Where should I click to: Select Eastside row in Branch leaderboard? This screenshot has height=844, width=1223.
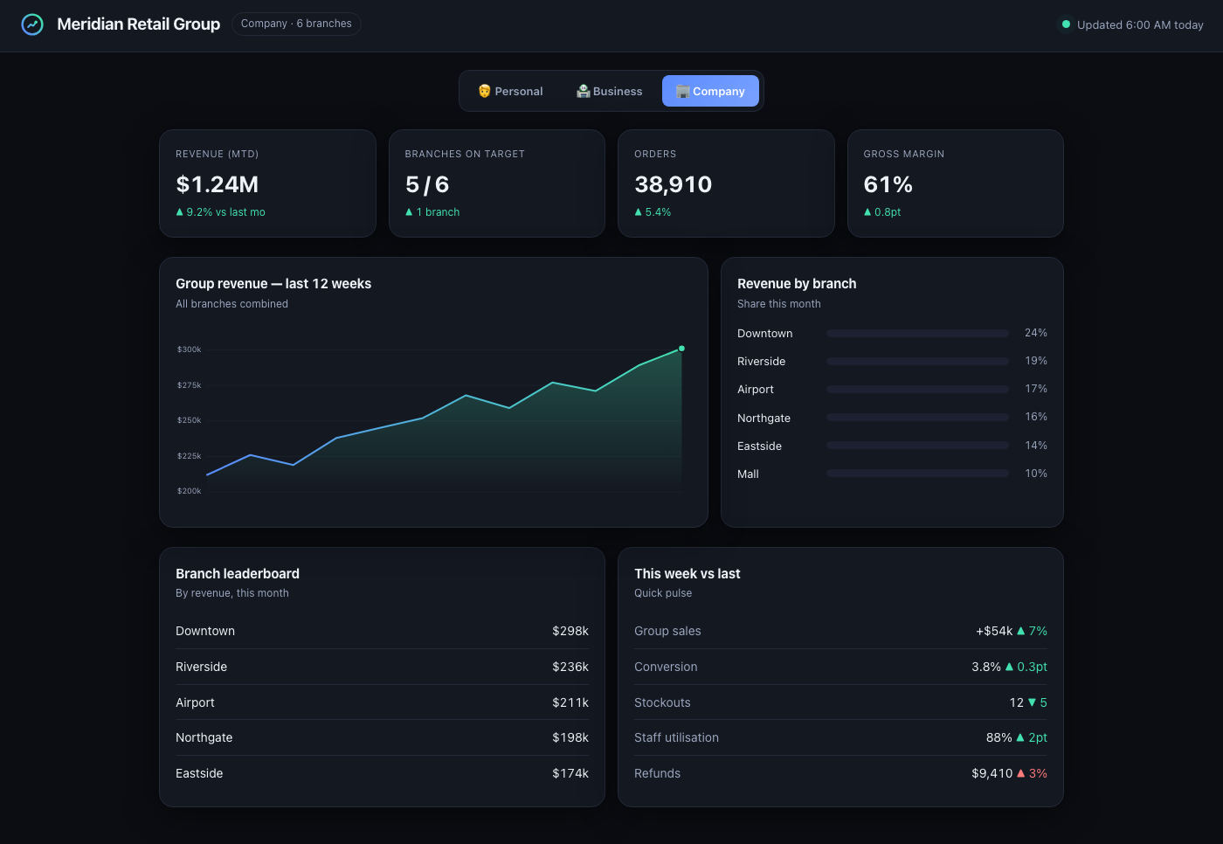tap(382, 773)
